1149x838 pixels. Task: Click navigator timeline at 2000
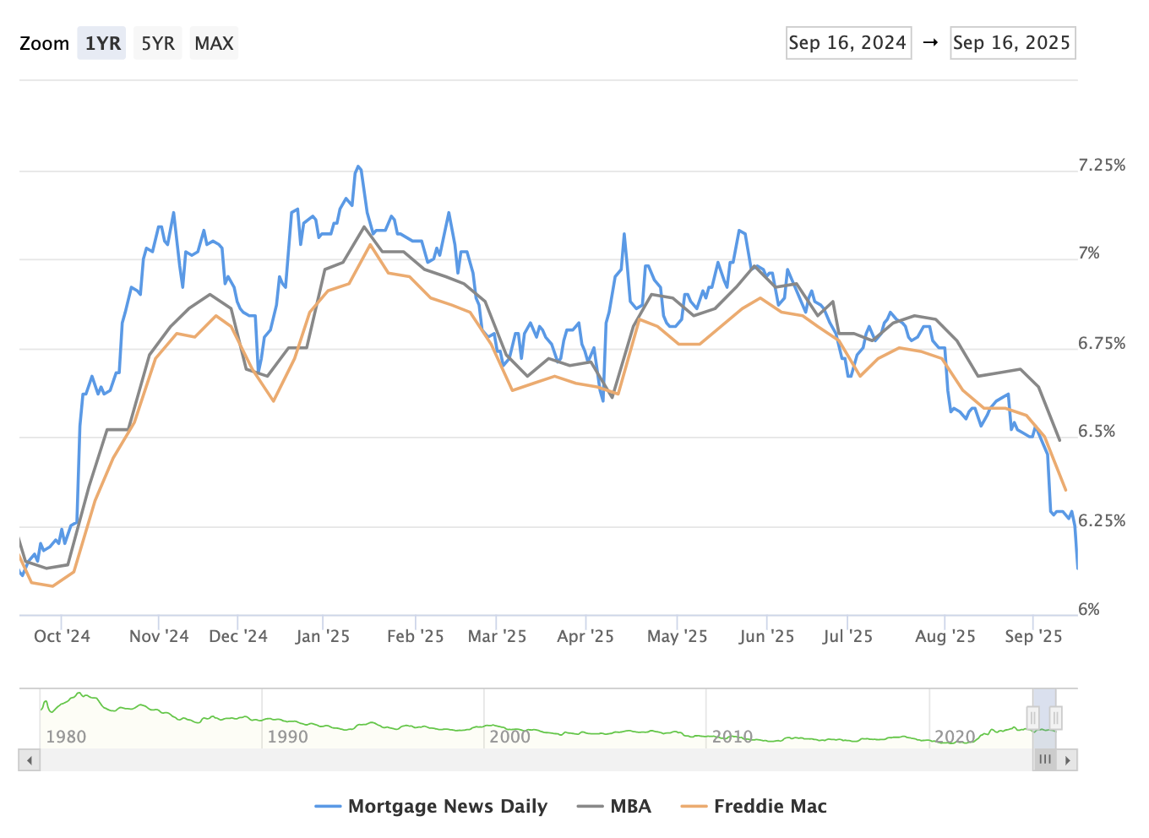[x=509, y=737]
